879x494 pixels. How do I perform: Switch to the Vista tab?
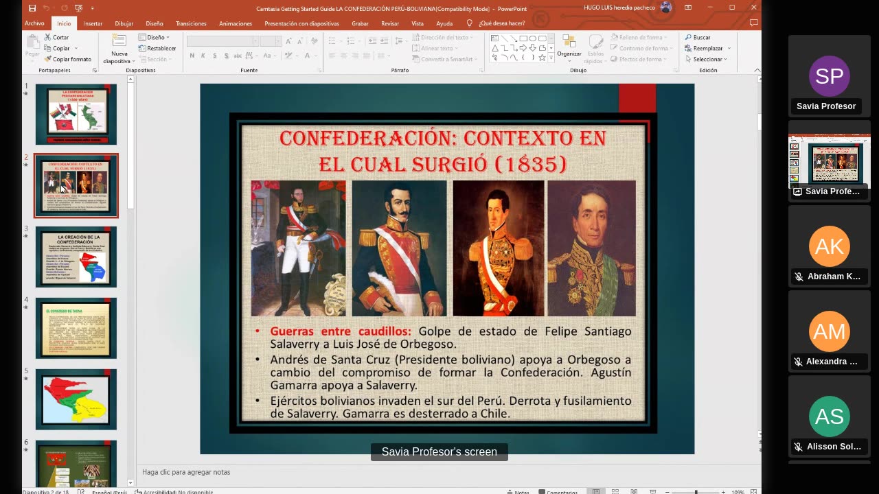[418, 23]
